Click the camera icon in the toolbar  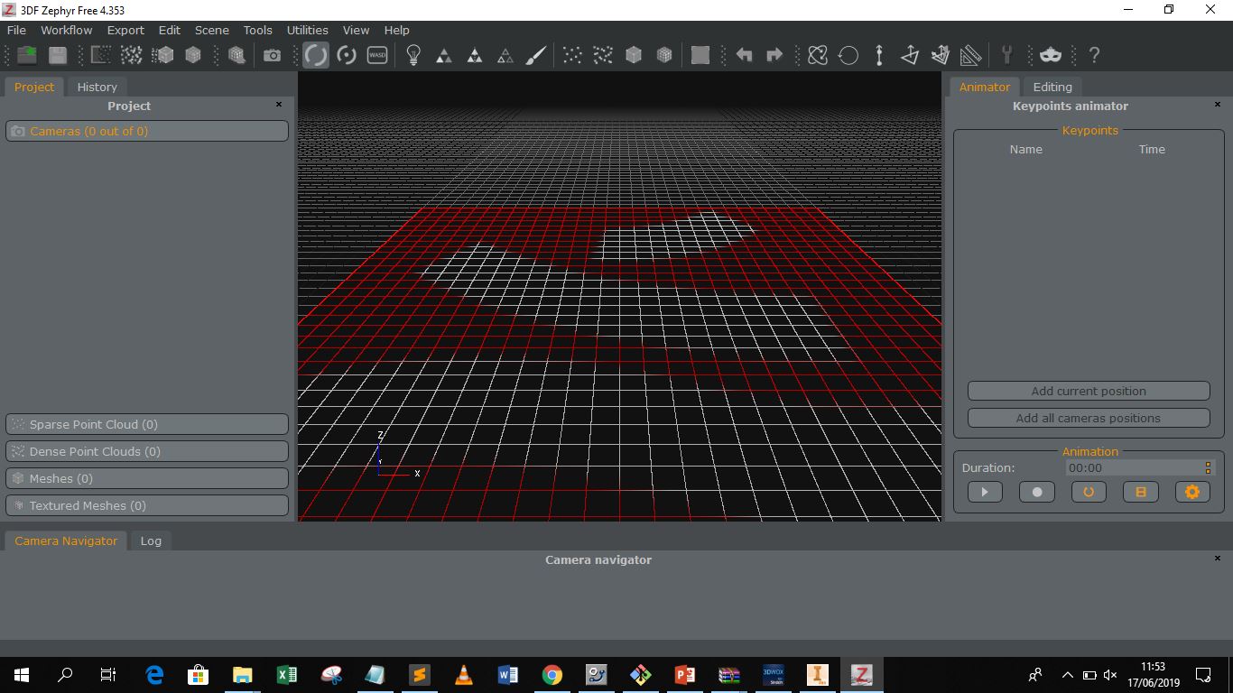[272, 56]
